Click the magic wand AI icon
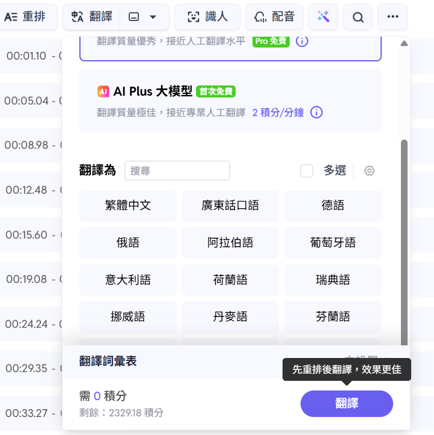Image resolution: width=434 pixels, height=435 pixels. tap(323, 17)
